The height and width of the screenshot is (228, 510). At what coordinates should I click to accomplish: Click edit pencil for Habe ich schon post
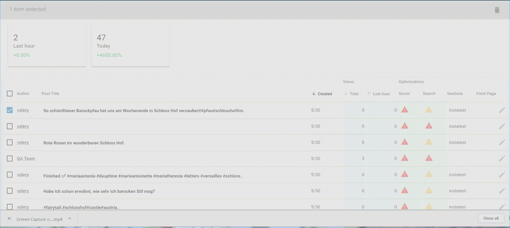pyautogui.click(x=502, y=191)
